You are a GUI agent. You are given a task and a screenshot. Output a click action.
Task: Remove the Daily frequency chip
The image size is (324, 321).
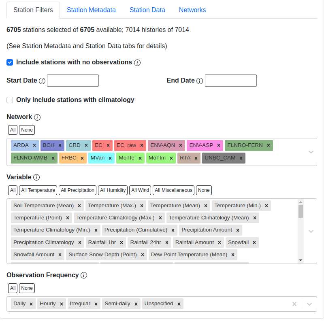click(31, 303)
